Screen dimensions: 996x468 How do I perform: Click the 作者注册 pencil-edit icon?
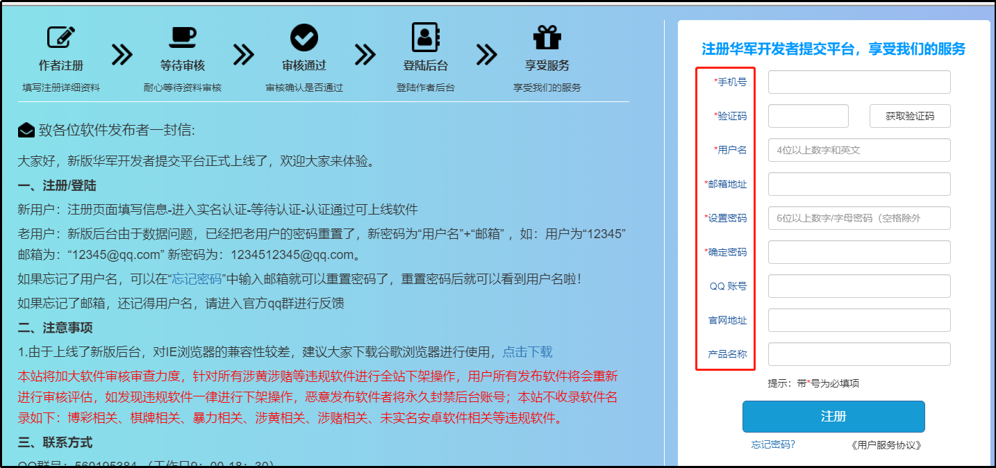pyautogui.click(x=61, y=37)
